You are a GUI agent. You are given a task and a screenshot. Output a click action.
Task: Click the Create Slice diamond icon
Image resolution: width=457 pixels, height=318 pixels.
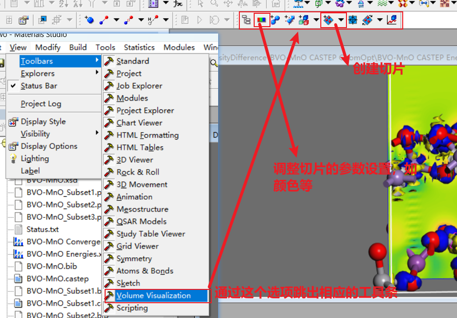(x=328, y=20)
